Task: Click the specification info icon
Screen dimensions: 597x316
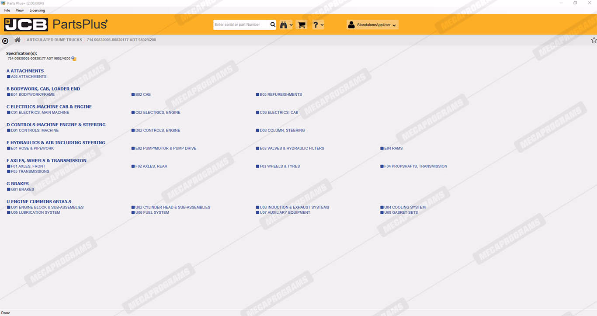Action: point(74,59)
